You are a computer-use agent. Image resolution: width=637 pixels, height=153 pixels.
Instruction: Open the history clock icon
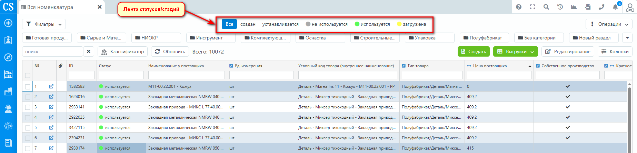pos(560,7)
